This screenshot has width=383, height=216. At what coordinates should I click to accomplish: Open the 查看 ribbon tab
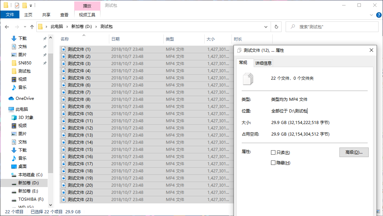(x=64, y=15)
